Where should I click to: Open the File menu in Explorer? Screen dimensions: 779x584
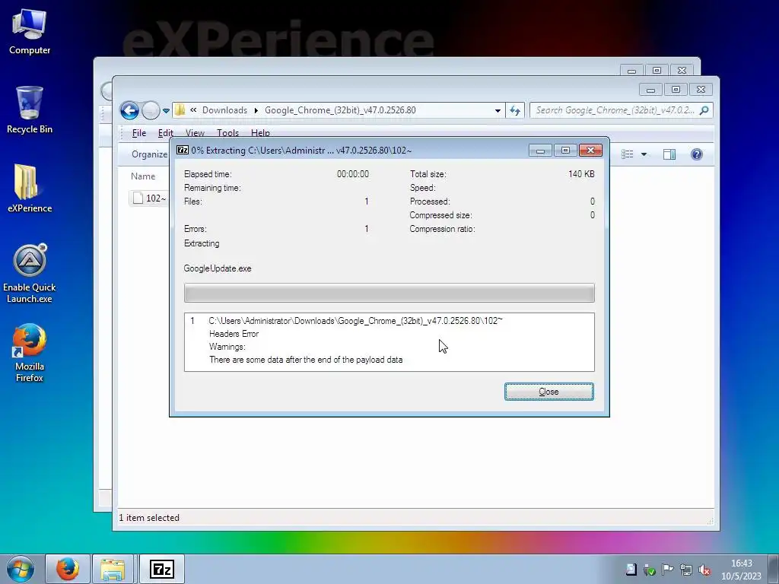[x=139, y=132]
